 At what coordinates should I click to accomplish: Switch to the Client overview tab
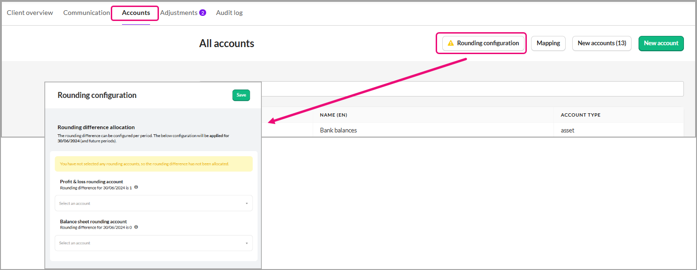coord(29,13)
